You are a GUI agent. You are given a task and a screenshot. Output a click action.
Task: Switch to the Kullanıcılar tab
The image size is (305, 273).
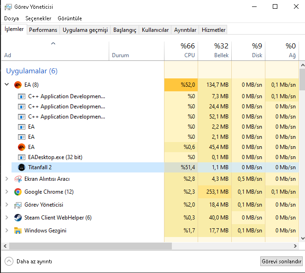(155, 30)
